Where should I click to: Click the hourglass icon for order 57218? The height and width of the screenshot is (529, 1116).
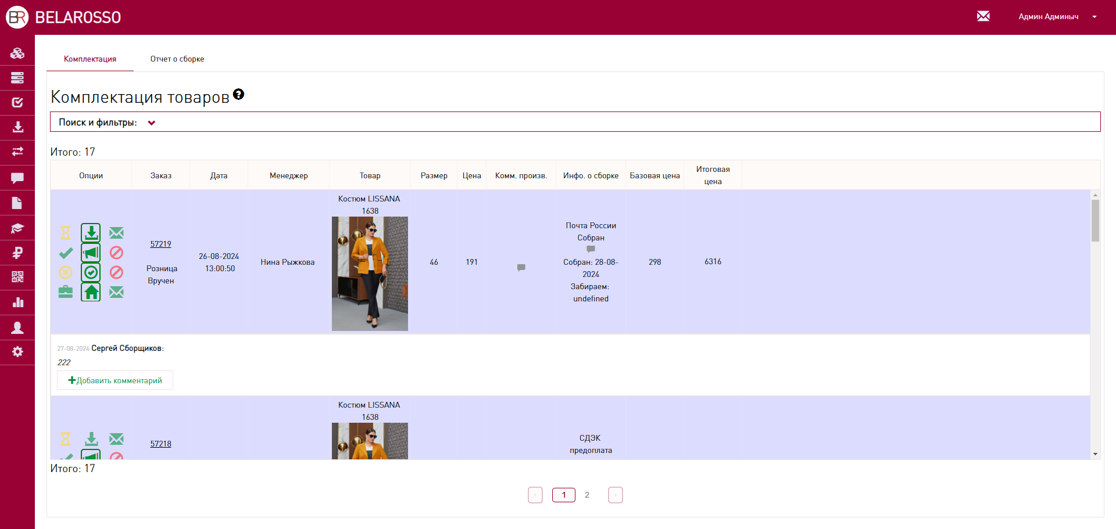[x=66, y=439]
